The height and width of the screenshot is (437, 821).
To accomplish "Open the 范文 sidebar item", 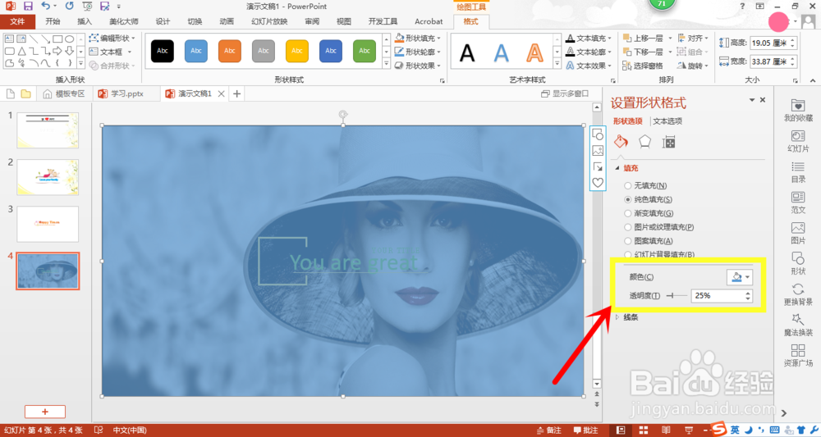I will 798,203.
